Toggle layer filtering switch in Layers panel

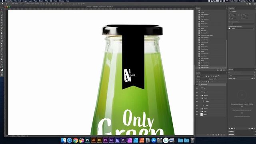[x=218, y=76]
